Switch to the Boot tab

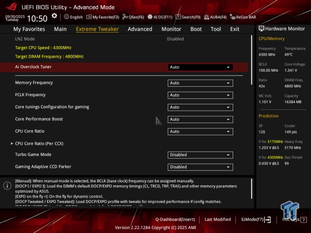(x=196, y=29)
